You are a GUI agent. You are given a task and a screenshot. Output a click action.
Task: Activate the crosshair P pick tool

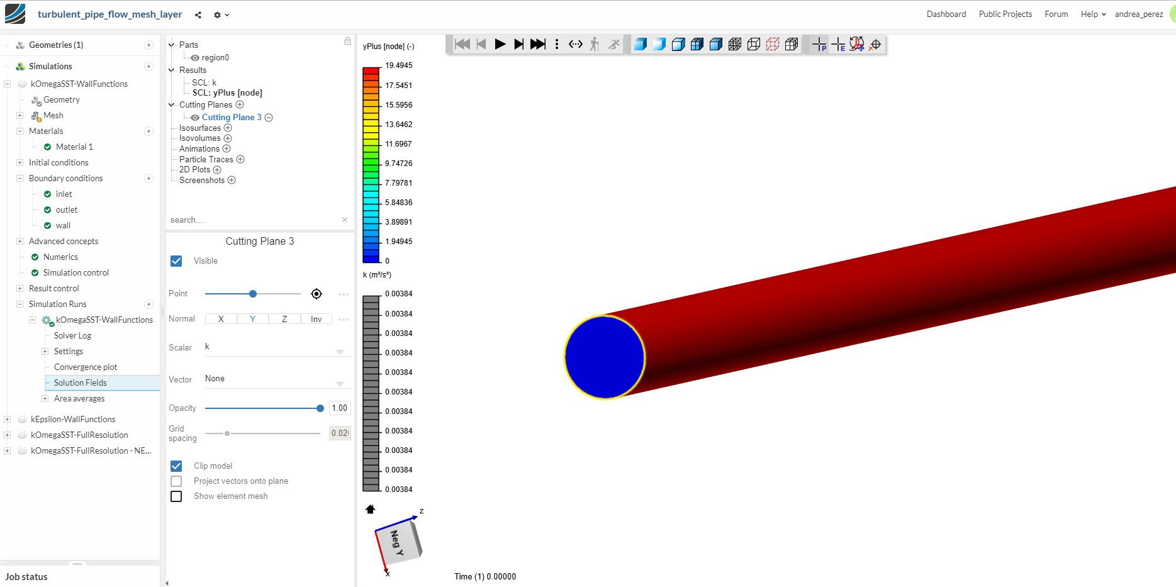click(819, 44)
